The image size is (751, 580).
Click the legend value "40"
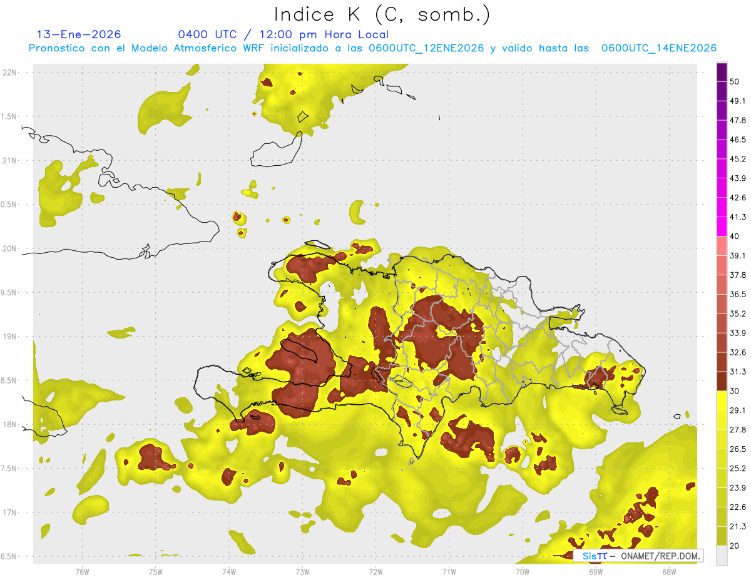(735, 237)
